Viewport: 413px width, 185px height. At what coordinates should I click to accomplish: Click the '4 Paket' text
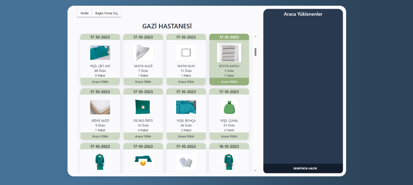[x=143, y=130]
